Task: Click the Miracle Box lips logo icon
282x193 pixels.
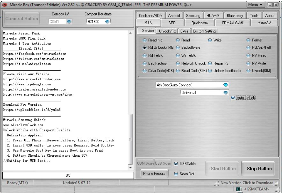Action: (5, 5)
